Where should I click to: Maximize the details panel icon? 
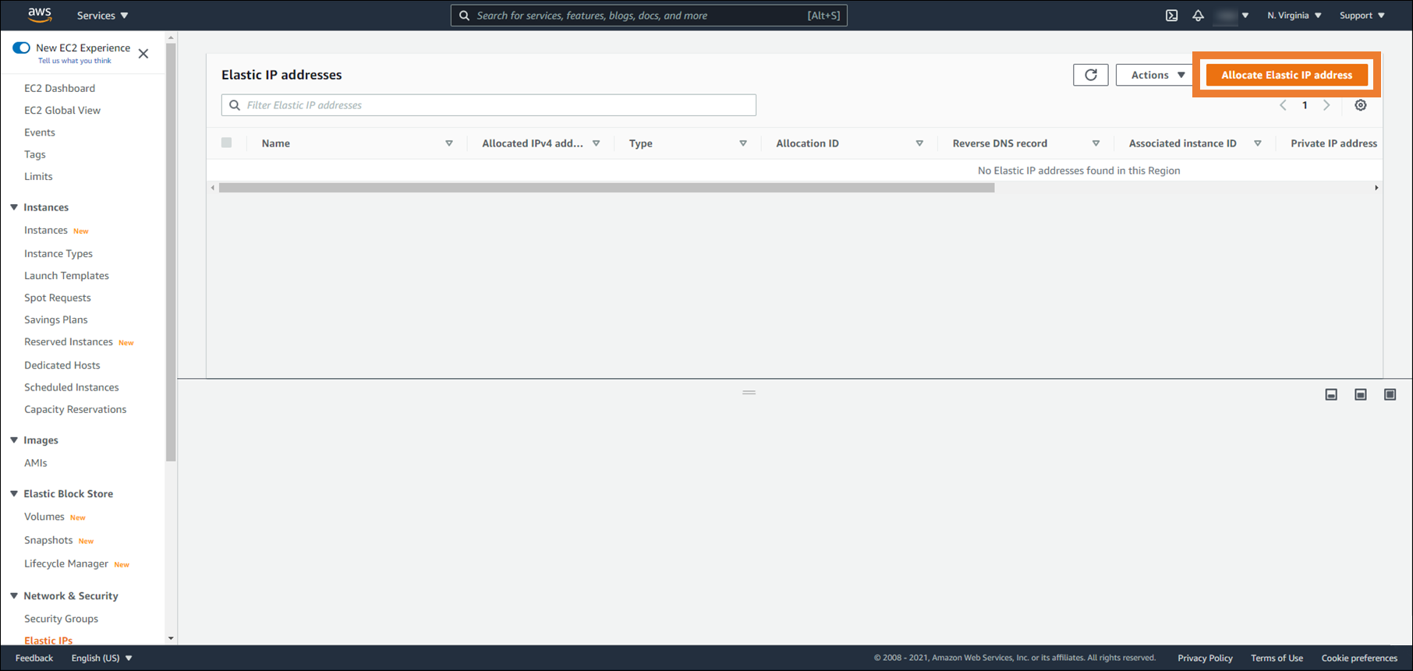pos(1390,395)
